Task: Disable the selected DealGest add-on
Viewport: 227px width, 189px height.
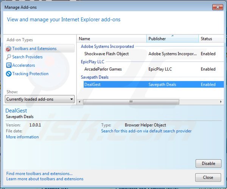Action: coord(208,164)
